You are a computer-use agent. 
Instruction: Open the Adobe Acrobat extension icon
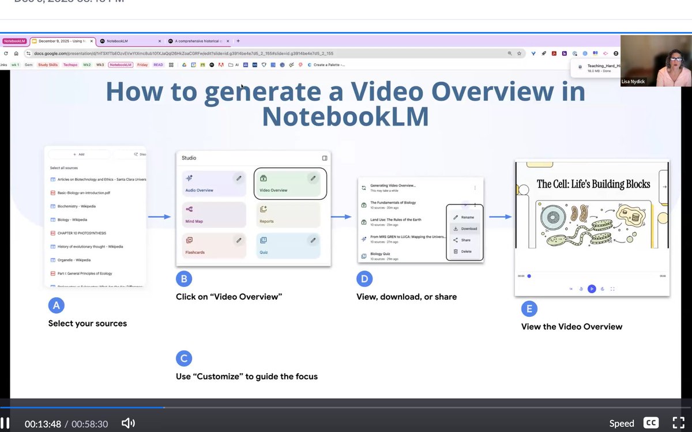(554, 52)
